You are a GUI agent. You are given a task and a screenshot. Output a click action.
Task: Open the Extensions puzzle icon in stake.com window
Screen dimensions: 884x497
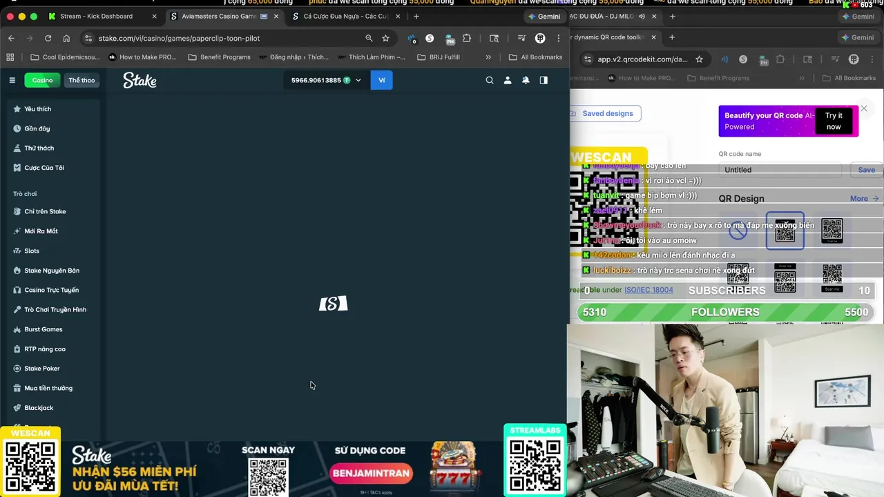pos(467,39)
